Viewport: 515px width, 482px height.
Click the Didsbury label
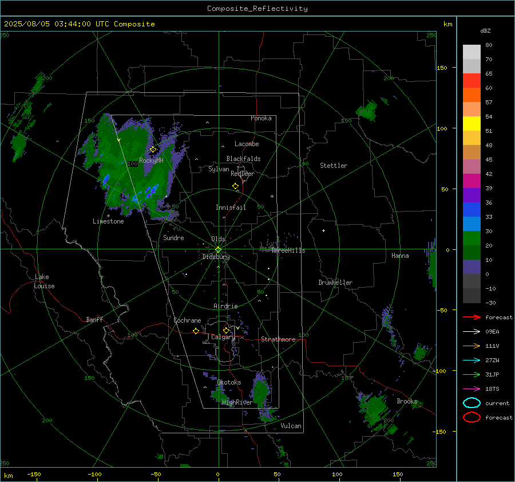tap(216, 257)
